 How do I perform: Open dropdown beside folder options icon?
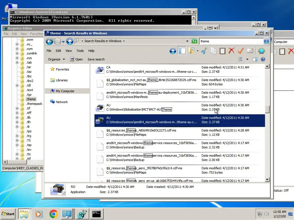pyautogui.click(x=198, y=51)
